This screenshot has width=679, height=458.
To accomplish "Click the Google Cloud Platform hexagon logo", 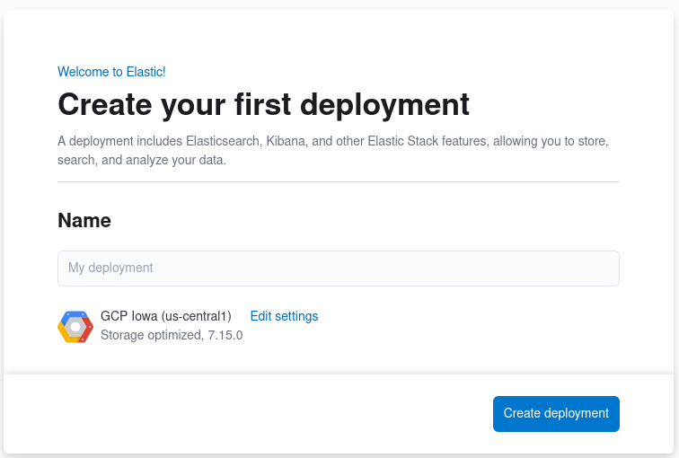I will tap(75, 327).
